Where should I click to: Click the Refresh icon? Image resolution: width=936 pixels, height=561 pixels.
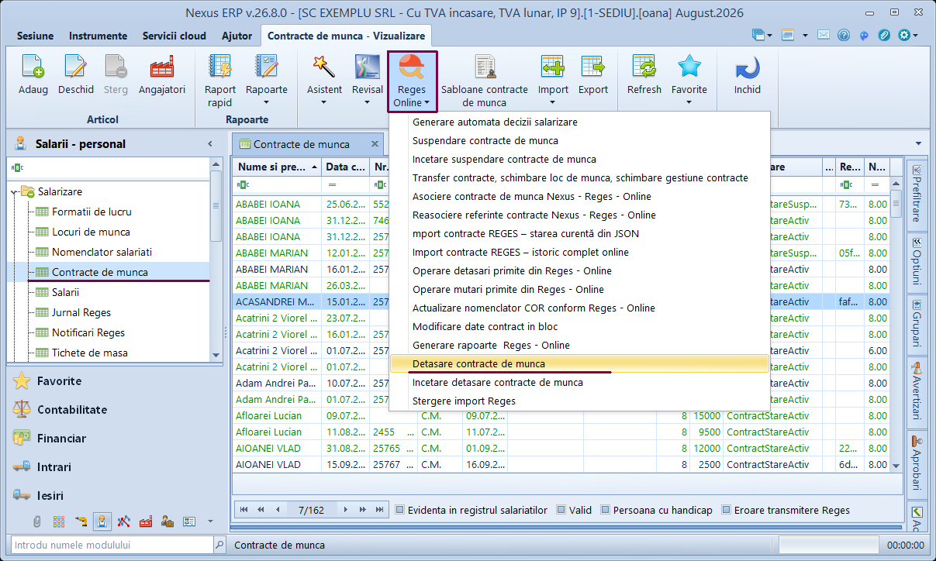(x=644, y=68)
